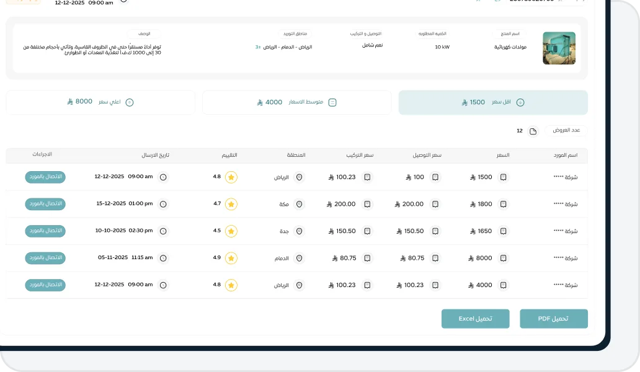The width and height of the screenshot is (640, 372).
Task: Contact the supplier in the Jeddah row
Action: click(x=45, y=231)
